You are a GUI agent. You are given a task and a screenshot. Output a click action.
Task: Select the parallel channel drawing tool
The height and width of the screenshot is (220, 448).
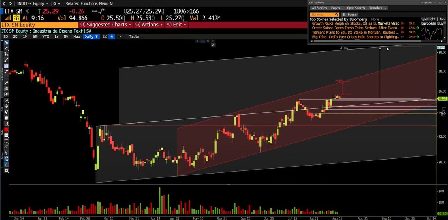6,88
